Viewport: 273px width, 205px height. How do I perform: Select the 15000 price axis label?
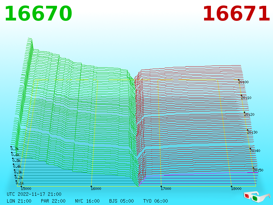coord(26,189)
